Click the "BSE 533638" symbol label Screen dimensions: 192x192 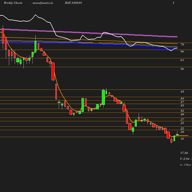point(73,3)
